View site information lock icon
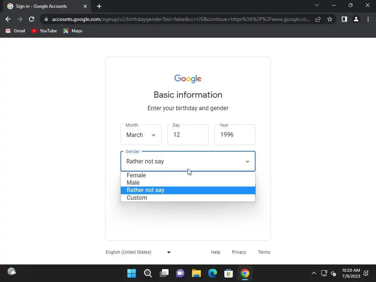Image resolution: width=376 pixels, height=282 pixels. pyautogui.click(x=46, y=19)
